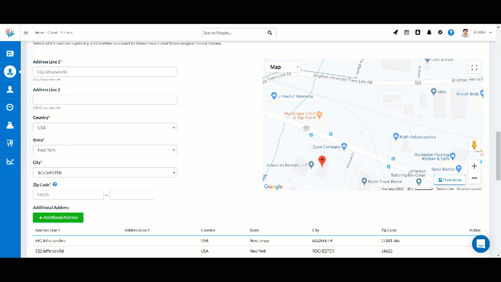This screenshot has height=282, width=501.
Task: View notifications via the bell icon
Action: point(429,33)
